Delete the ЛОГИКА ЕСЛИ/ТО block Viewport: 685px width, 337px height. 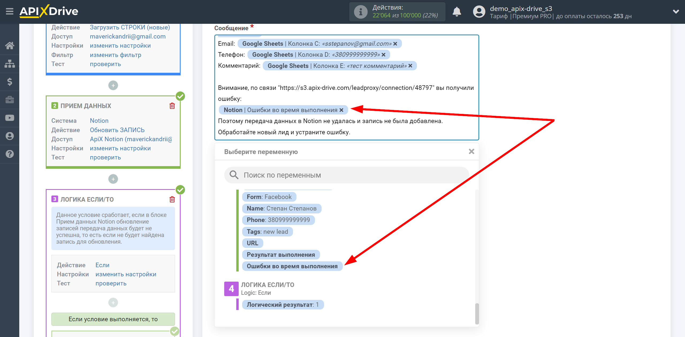(172, 200)
